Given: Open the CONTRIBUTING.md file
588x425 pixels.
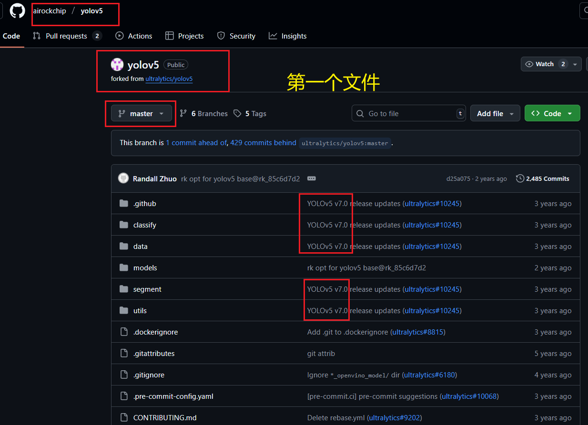Looking at the screenshot, I should [165, 418].
